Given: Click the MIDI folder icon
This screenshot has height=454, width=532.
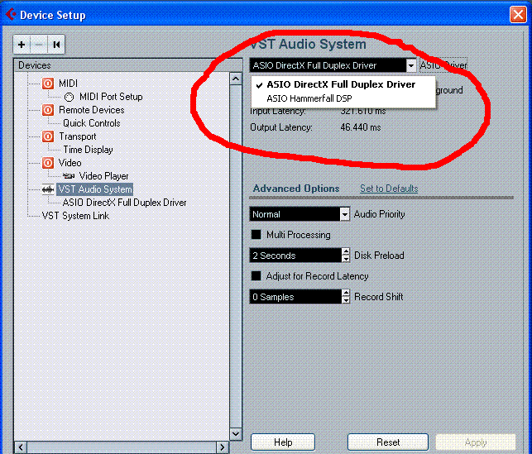Looking at the screenshot, I should [47, 84].
